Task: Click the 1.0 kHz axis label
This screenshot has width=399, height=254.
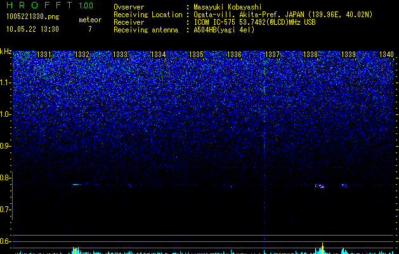Action: [5, 114]
